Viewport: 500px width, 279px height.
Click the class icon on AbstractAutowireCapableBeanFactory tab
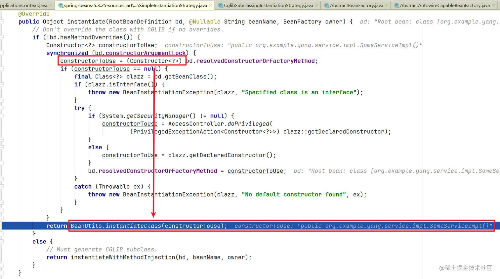pyautogui.click(x=396, y=5)
